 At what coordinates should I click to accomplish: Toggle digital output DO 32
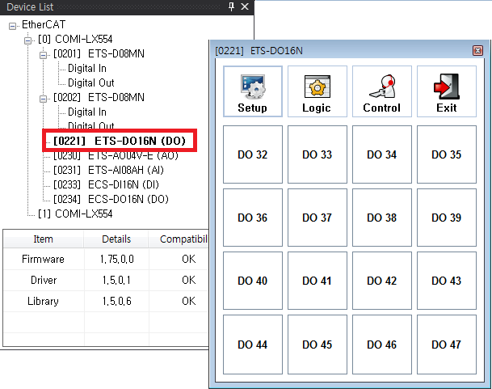(253, 154)
